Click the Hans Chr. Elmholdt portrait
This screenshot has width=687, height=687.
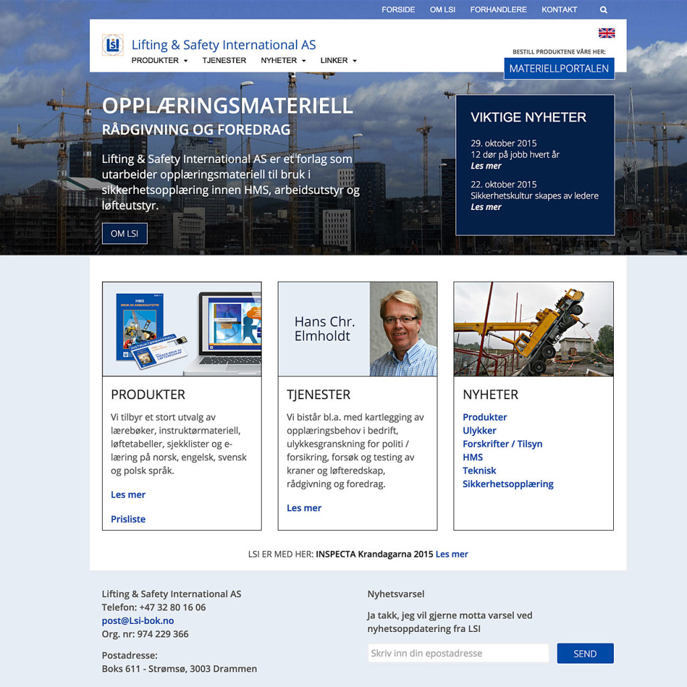[x=403, y=329]
